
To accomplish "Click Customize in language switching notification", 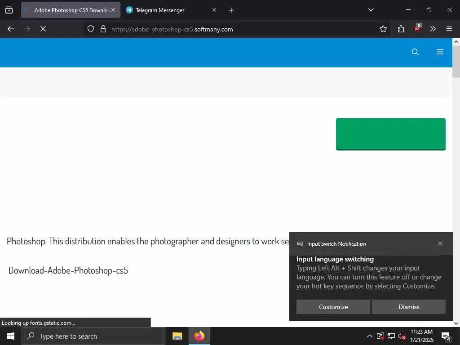I will [333, 307].
